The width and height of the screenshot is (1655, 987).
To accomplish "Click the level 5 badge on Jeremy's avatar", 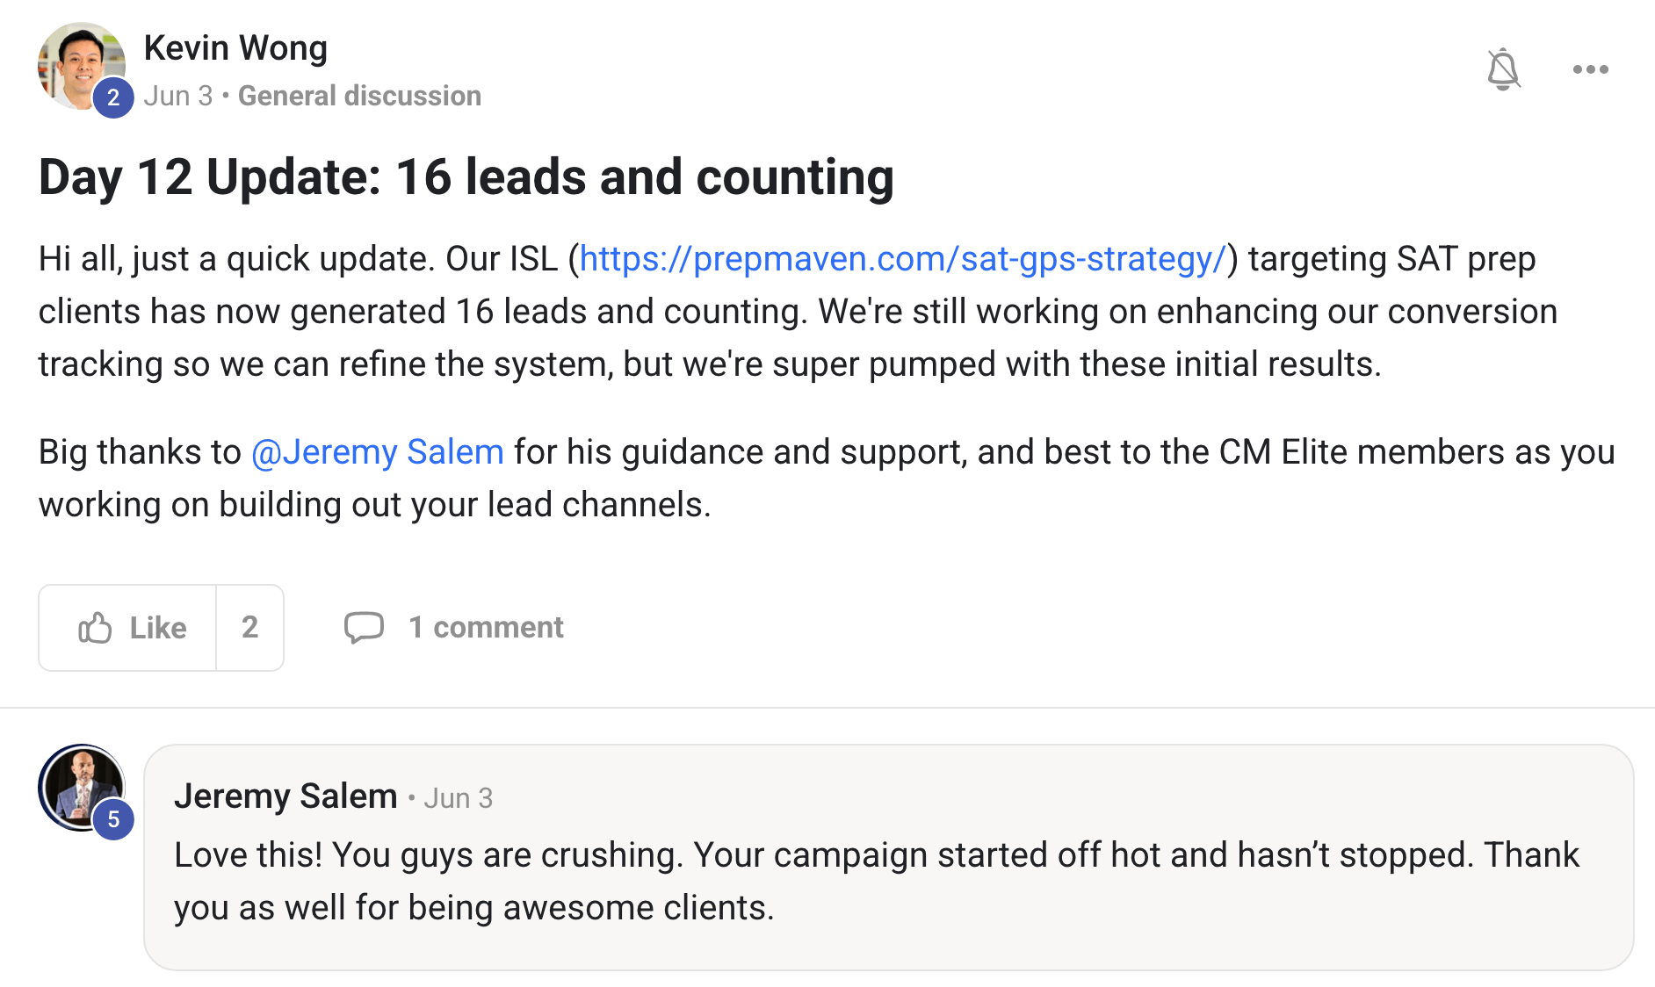I will [x=113, y=819].
